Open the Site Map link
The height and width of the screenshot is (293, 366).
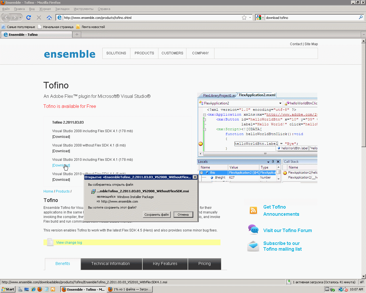(x=311, y=44)
